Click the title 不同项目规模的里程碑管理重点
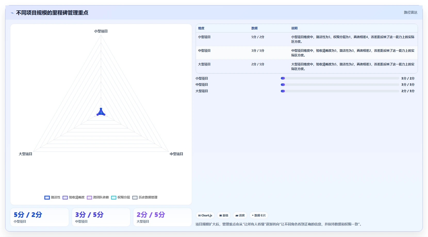 52,13
